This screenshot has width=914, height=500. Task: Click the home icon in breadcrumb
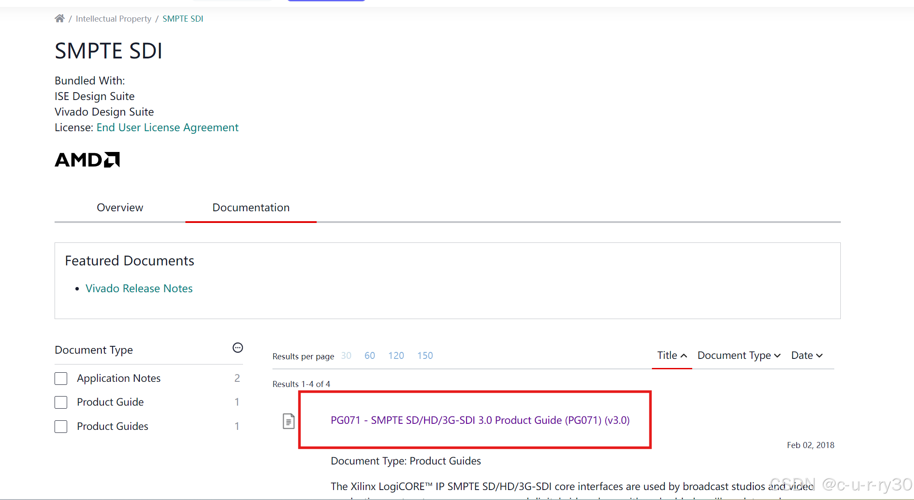(60, 19)
